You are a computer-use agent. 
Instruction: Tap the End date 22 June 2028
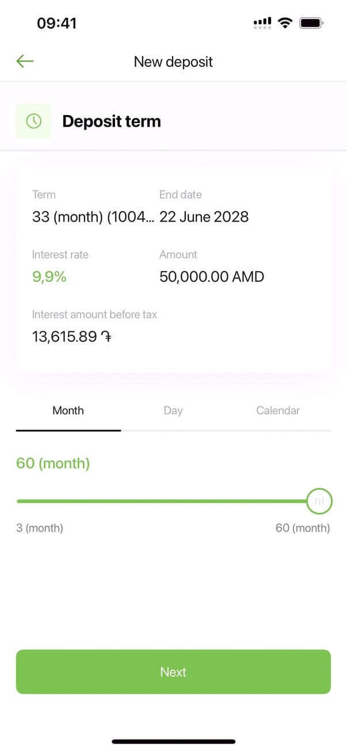click(x=204, y=217)
